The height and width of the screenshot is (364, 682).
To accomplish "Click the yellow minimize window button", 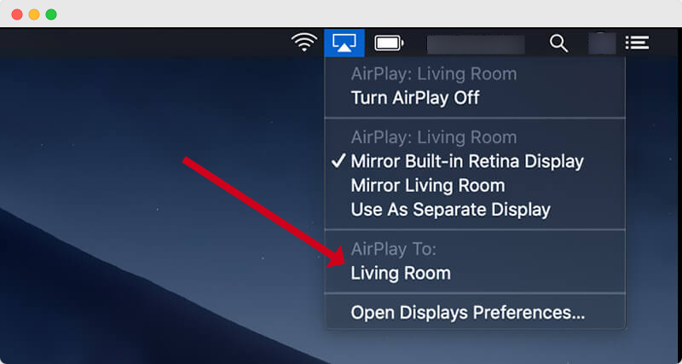I will [34, 14].
